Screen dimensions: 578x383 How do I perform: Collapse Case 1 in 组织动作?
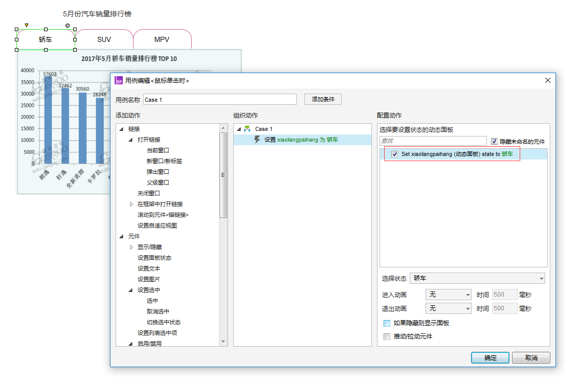[x=239, y=129]
